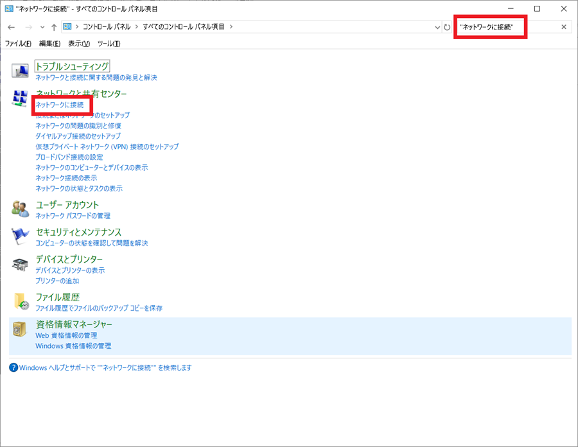Open デバイスとプリンターの表示 link
The image size is (578, 447).
tap(70, 270)
